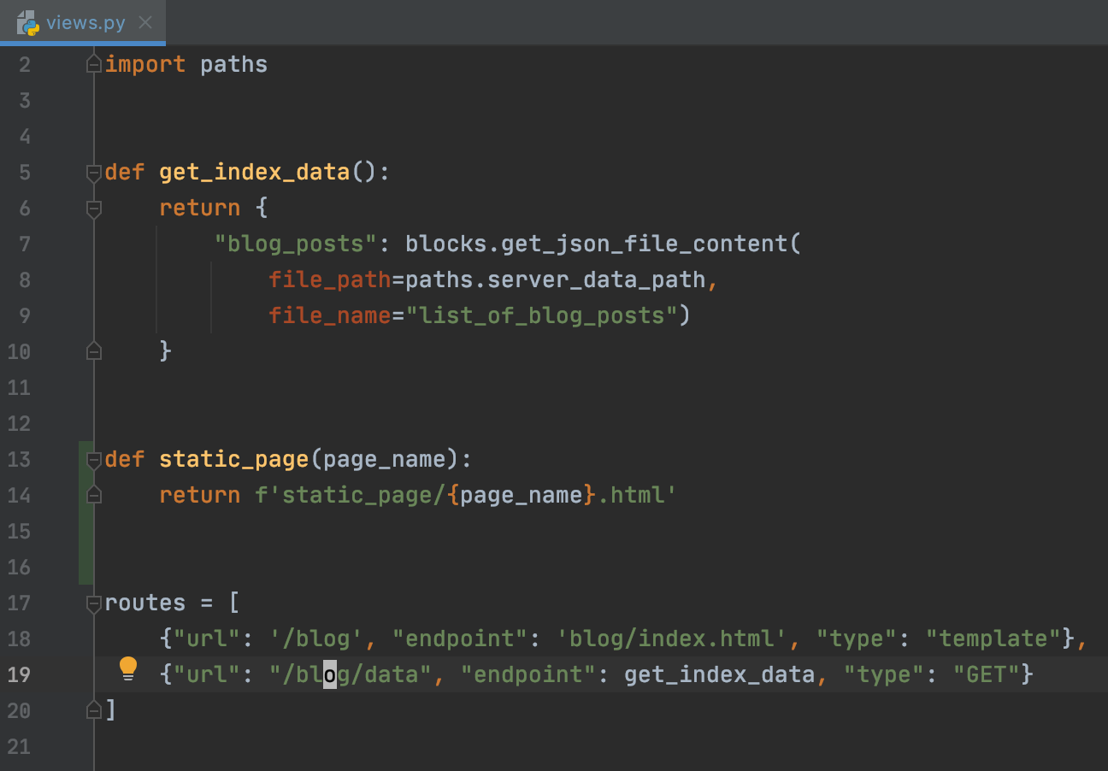
Task: Click fold end marker at line 10
Action: tap(94, 351)
